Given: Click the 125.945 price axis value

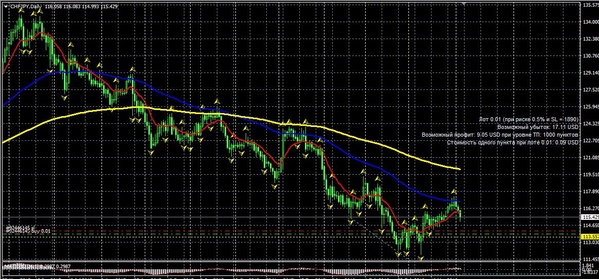Looking at the screenshot, I should (x=591, y=106).
